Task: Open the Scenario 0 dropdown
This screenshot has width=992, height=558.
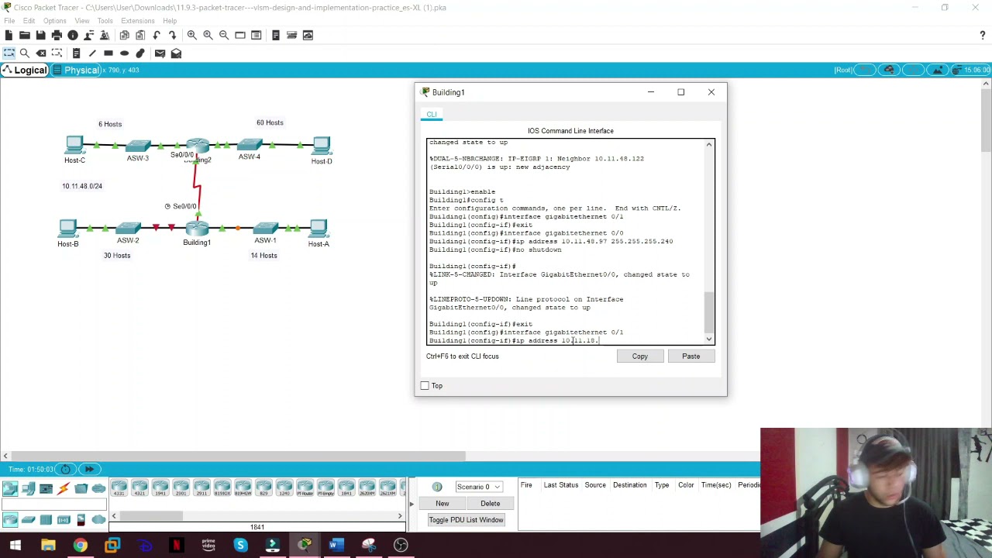Action: coord(478,487)
